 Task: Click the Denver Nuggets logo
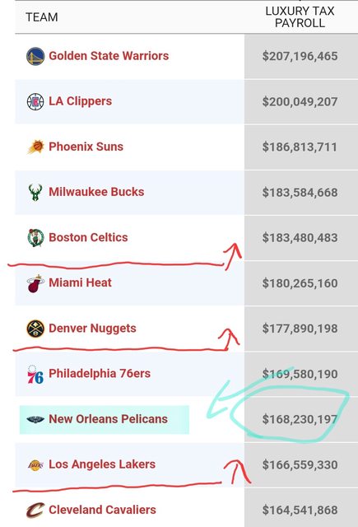click(35, 329)
